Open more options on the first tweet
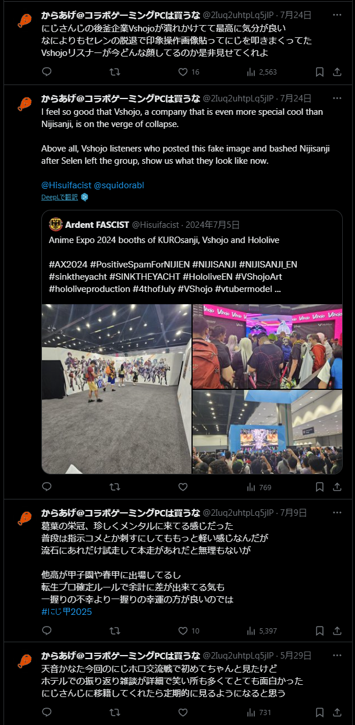This screenshot has width=355, height=725. coord(337,15)
